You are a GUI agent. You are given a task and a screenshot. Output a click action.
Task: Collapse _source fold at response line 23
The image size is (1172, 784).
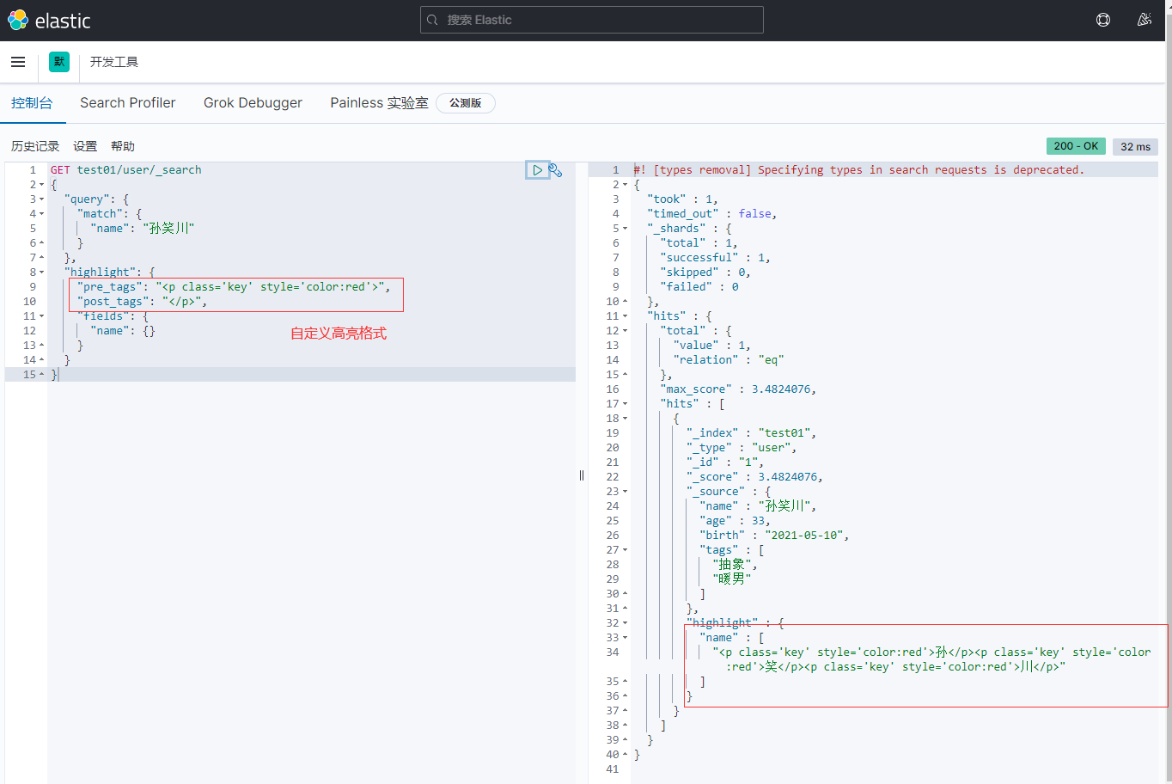point(625,492)
